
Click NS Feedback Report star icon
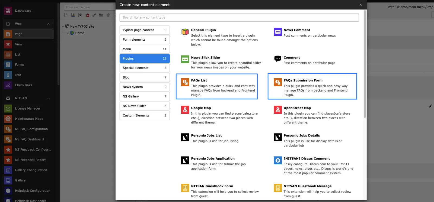point(8,160)
